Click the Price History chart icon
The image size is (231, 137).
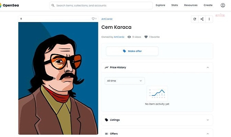click(107, 67)
